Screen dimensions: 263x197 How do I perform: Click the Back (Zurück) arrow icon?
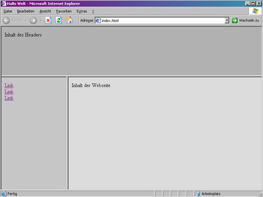tap(6, 20)
